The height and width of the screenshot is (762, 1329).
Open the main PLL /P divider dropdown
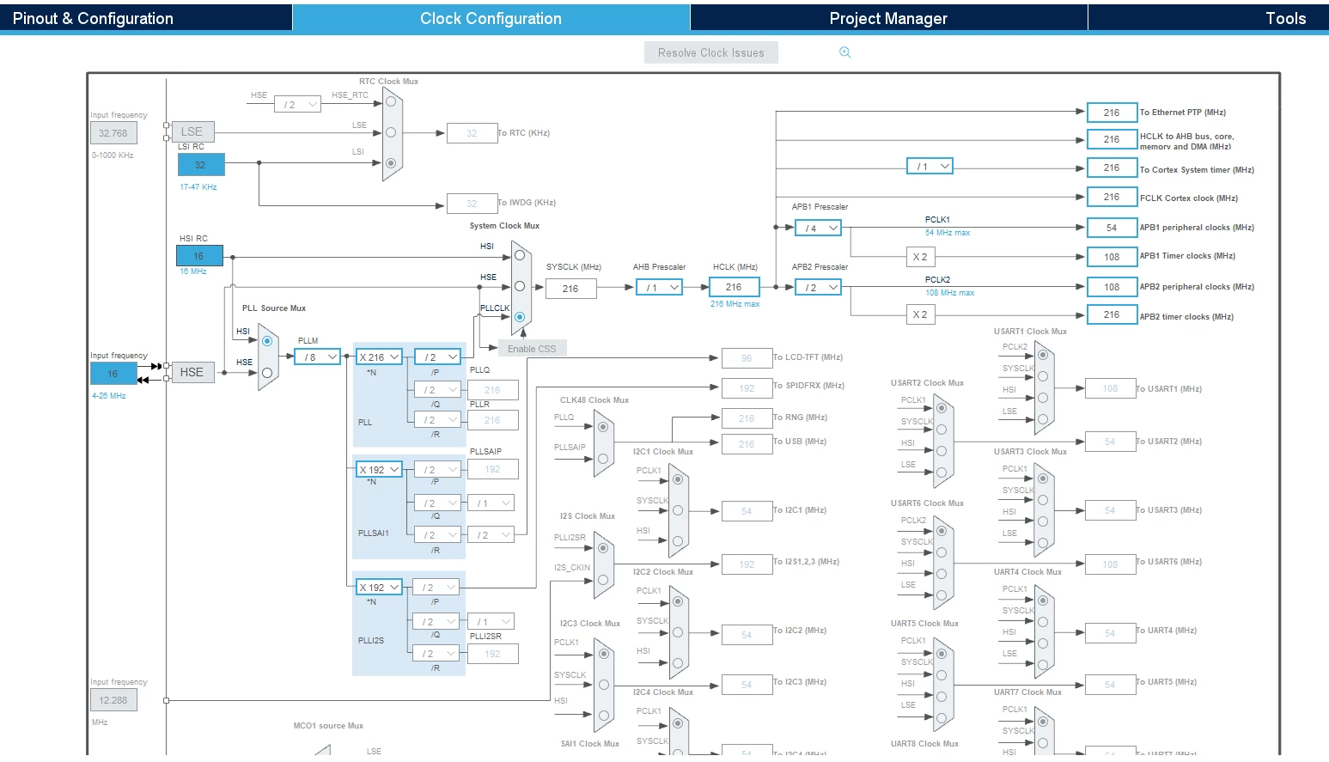coord(438,357)
